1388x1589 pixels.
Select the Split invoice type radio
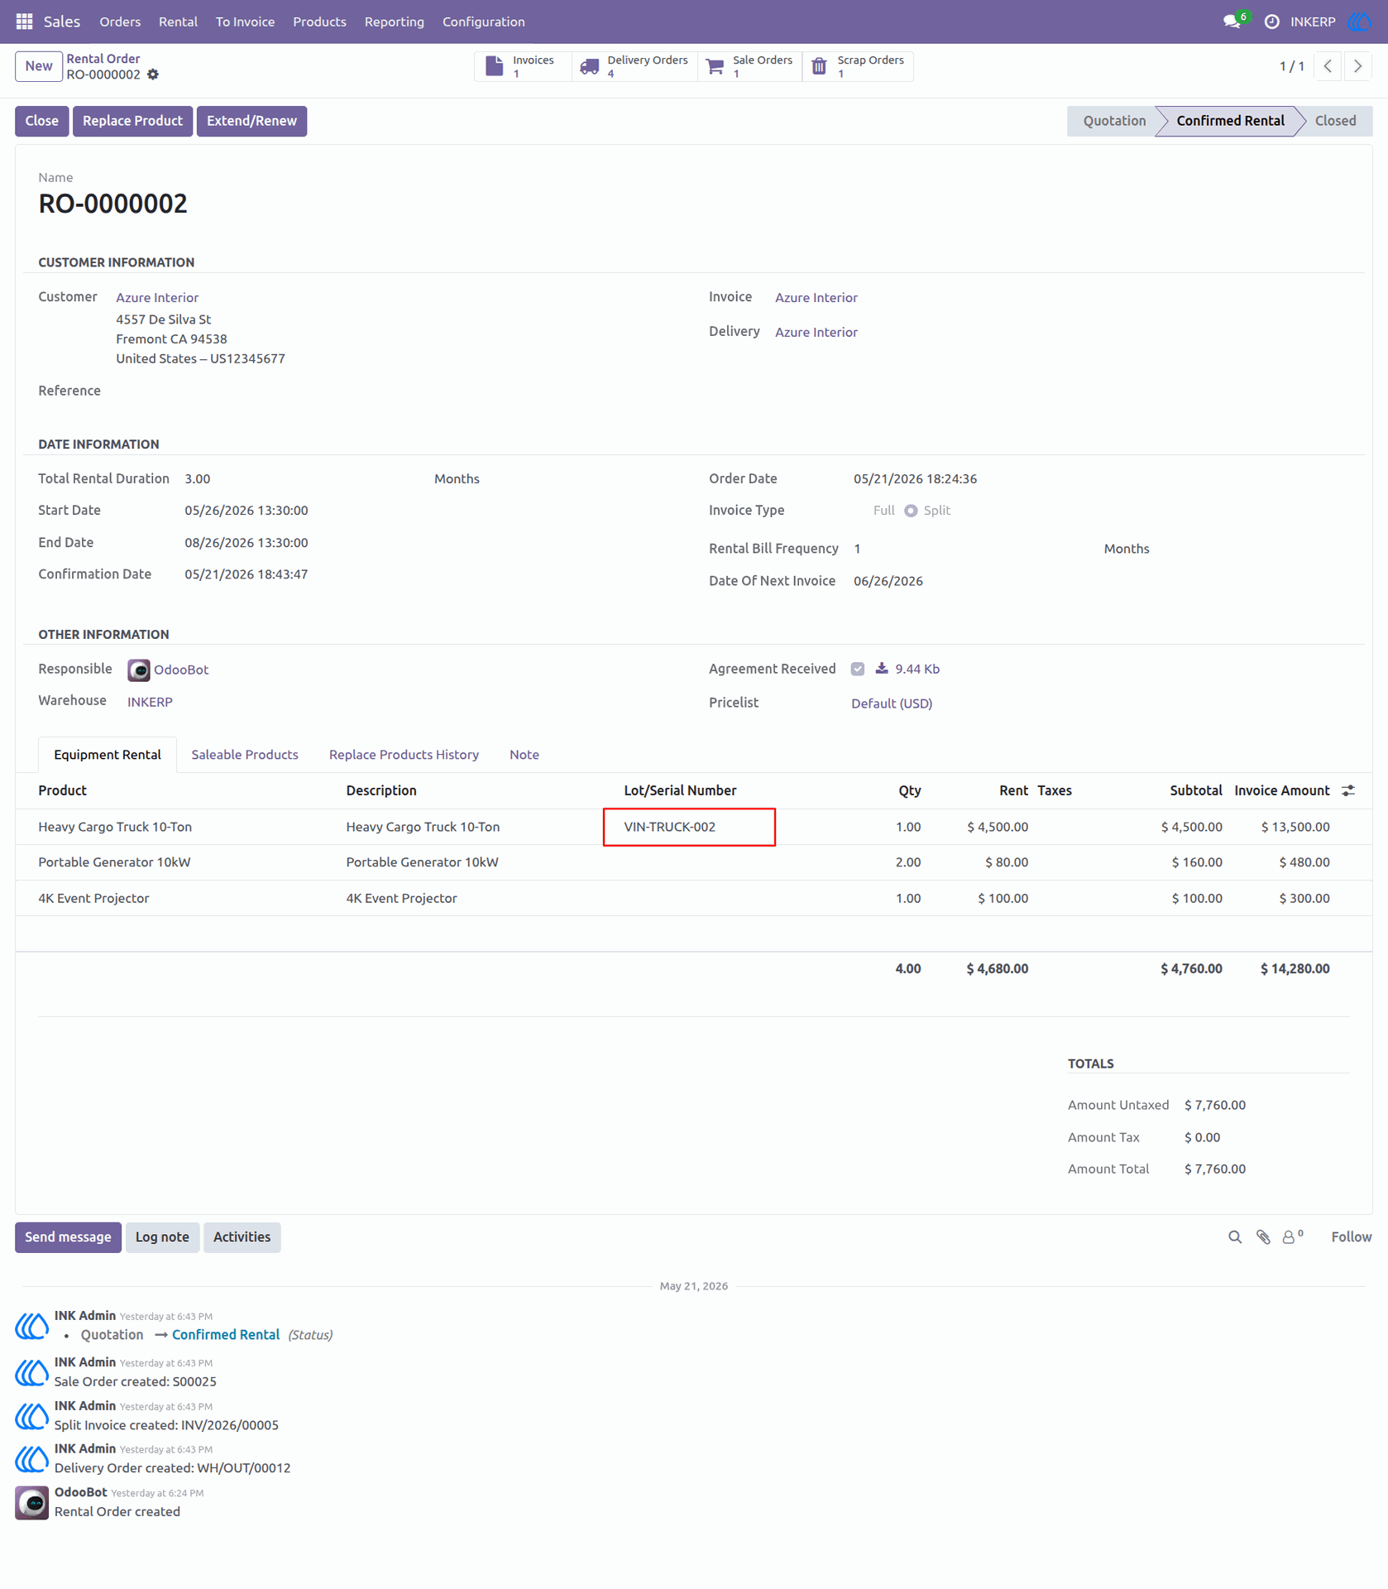(911, 511)
